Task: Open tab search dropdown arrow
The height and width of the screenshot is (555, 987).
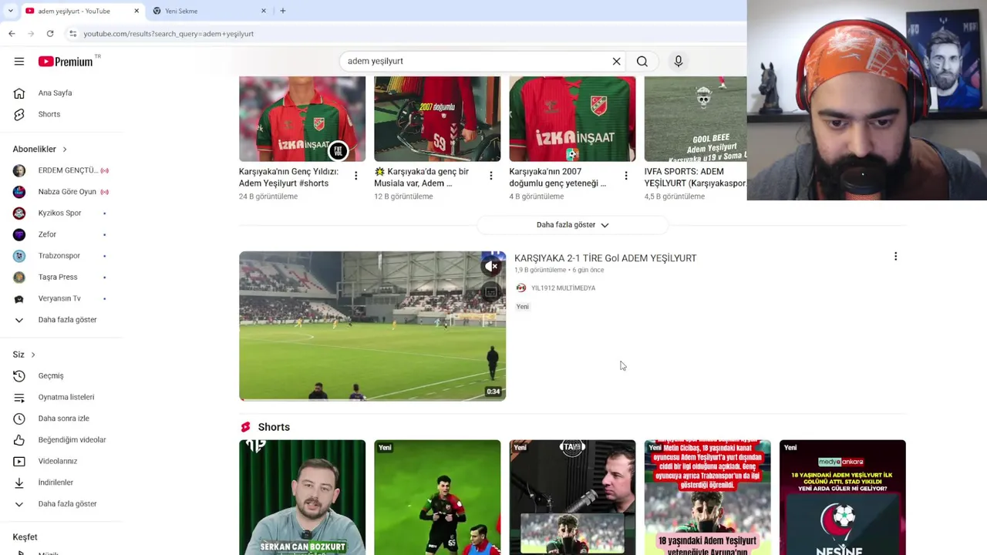Action: pyautogui.click(x=10, y=11)
